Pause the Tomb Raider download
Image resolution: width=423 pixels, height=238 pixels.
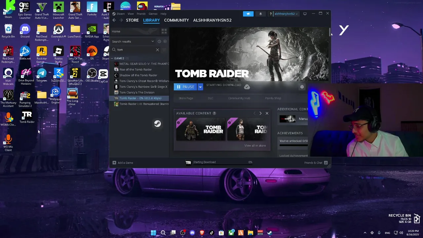pos(185,87)
